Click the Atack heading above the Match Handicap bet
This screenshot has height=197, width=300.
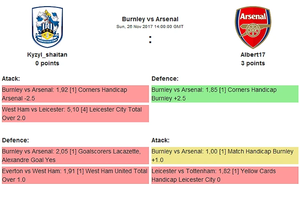click(x=161, y=140)
